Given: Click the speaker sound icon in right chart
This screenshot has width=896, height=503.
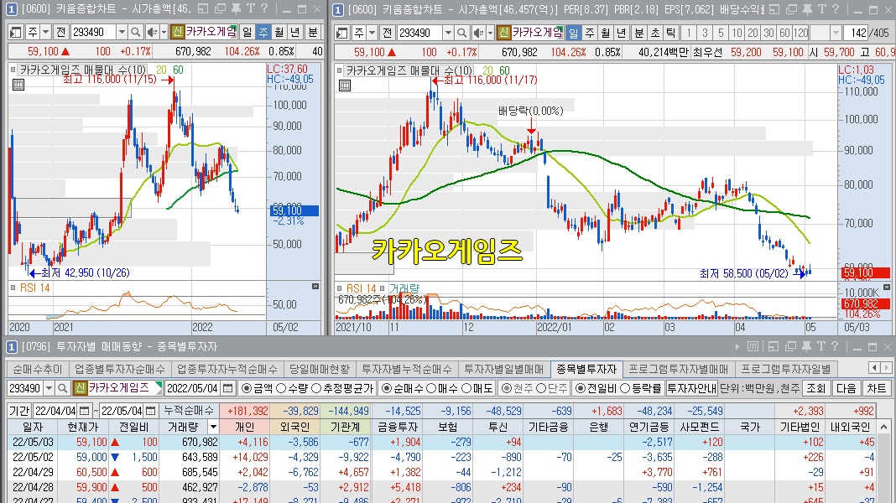Looking at the screenshot, I should (x=478, y=33).
